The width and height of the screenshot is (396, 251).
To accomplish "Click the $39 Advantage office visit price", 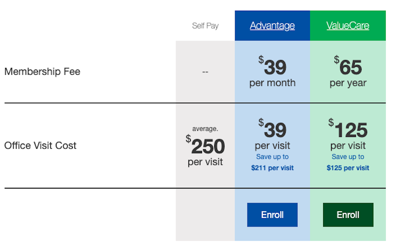I will (272, 129).
